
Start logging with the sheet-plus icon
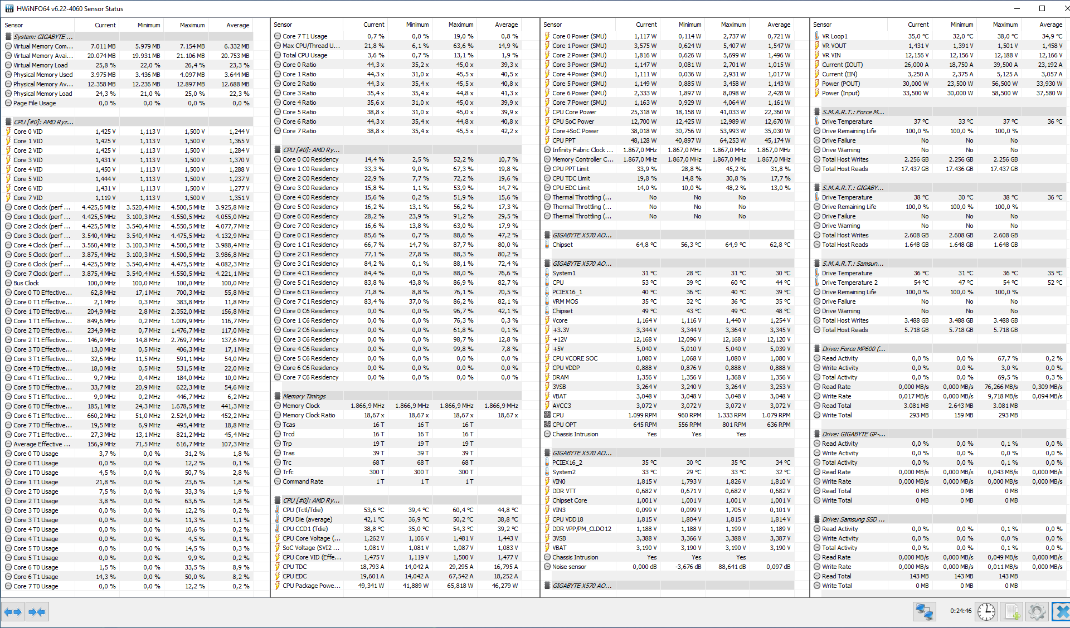pos(1011,612)
